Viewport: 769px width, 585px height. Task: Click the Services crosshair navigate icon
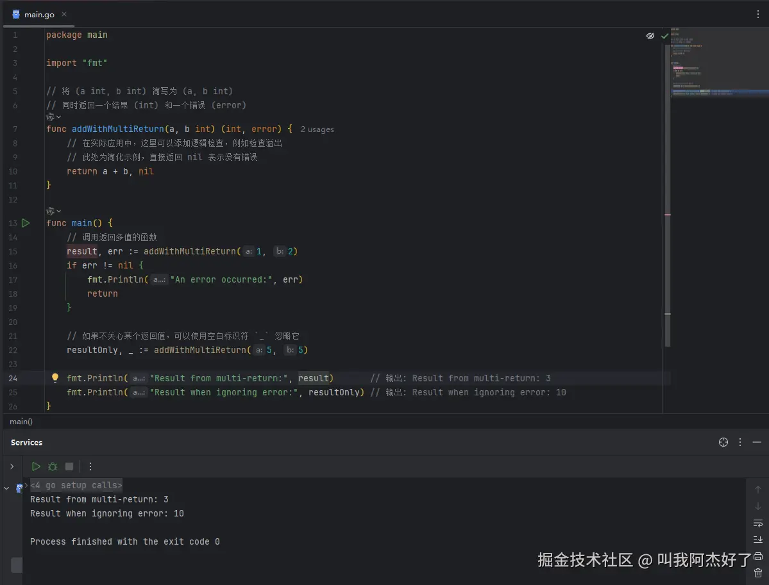coord(723,442)
